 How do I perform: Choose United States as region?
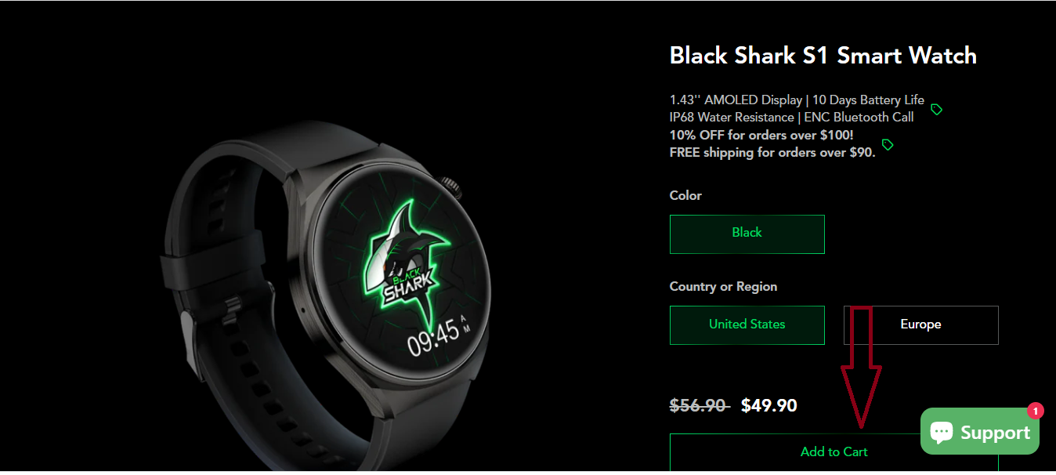point(747,325)
